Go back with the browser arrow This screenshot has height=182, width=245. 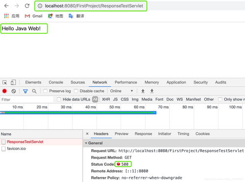point(6,6)
